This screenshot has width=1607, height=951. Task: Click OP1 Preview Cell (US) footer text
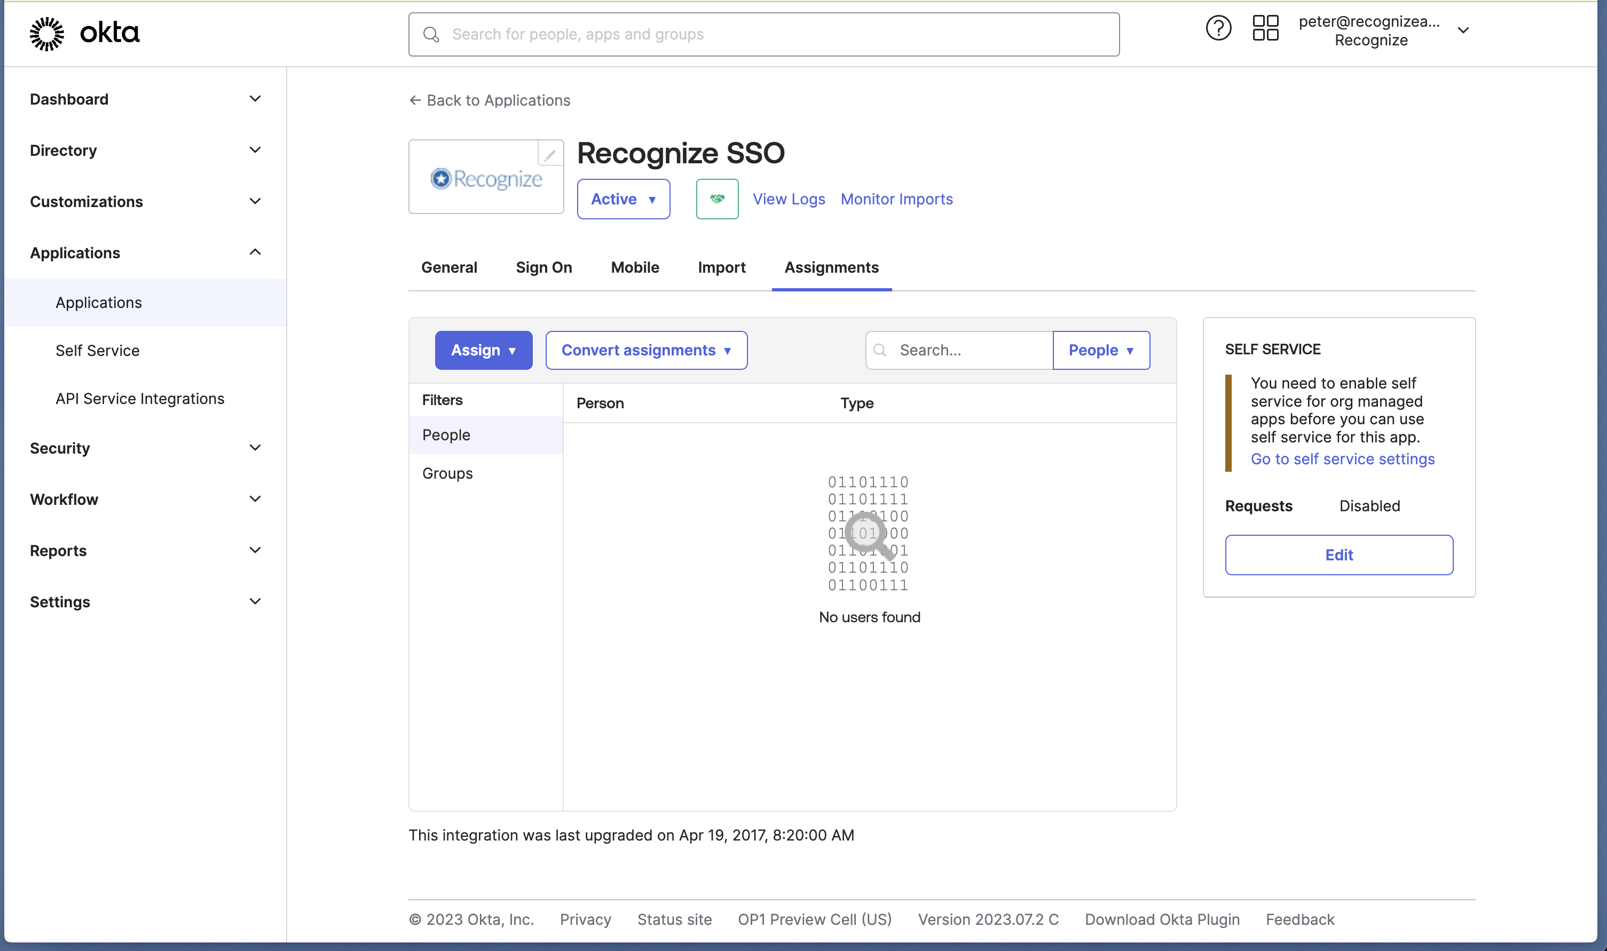pyautogui.click(x=815, y=920)
